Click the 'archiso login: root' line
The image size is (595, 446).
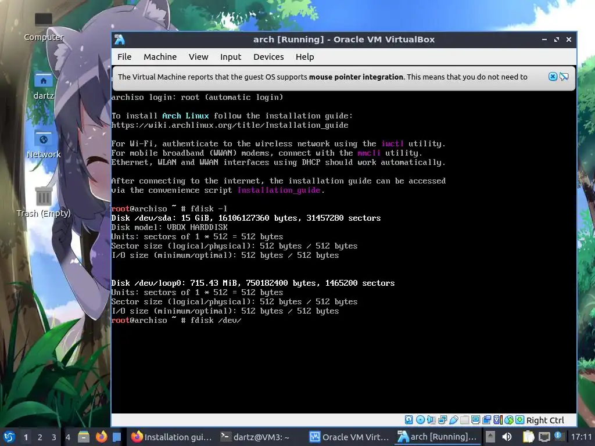coord(197,98)
